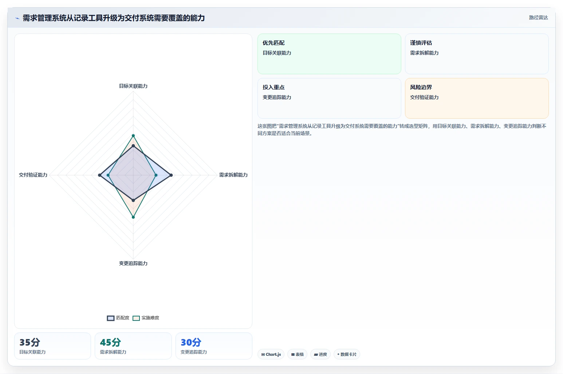Click the lightning icon beside the page title
This screenshot has height=374, width=563.
click(x=17, y=18)
